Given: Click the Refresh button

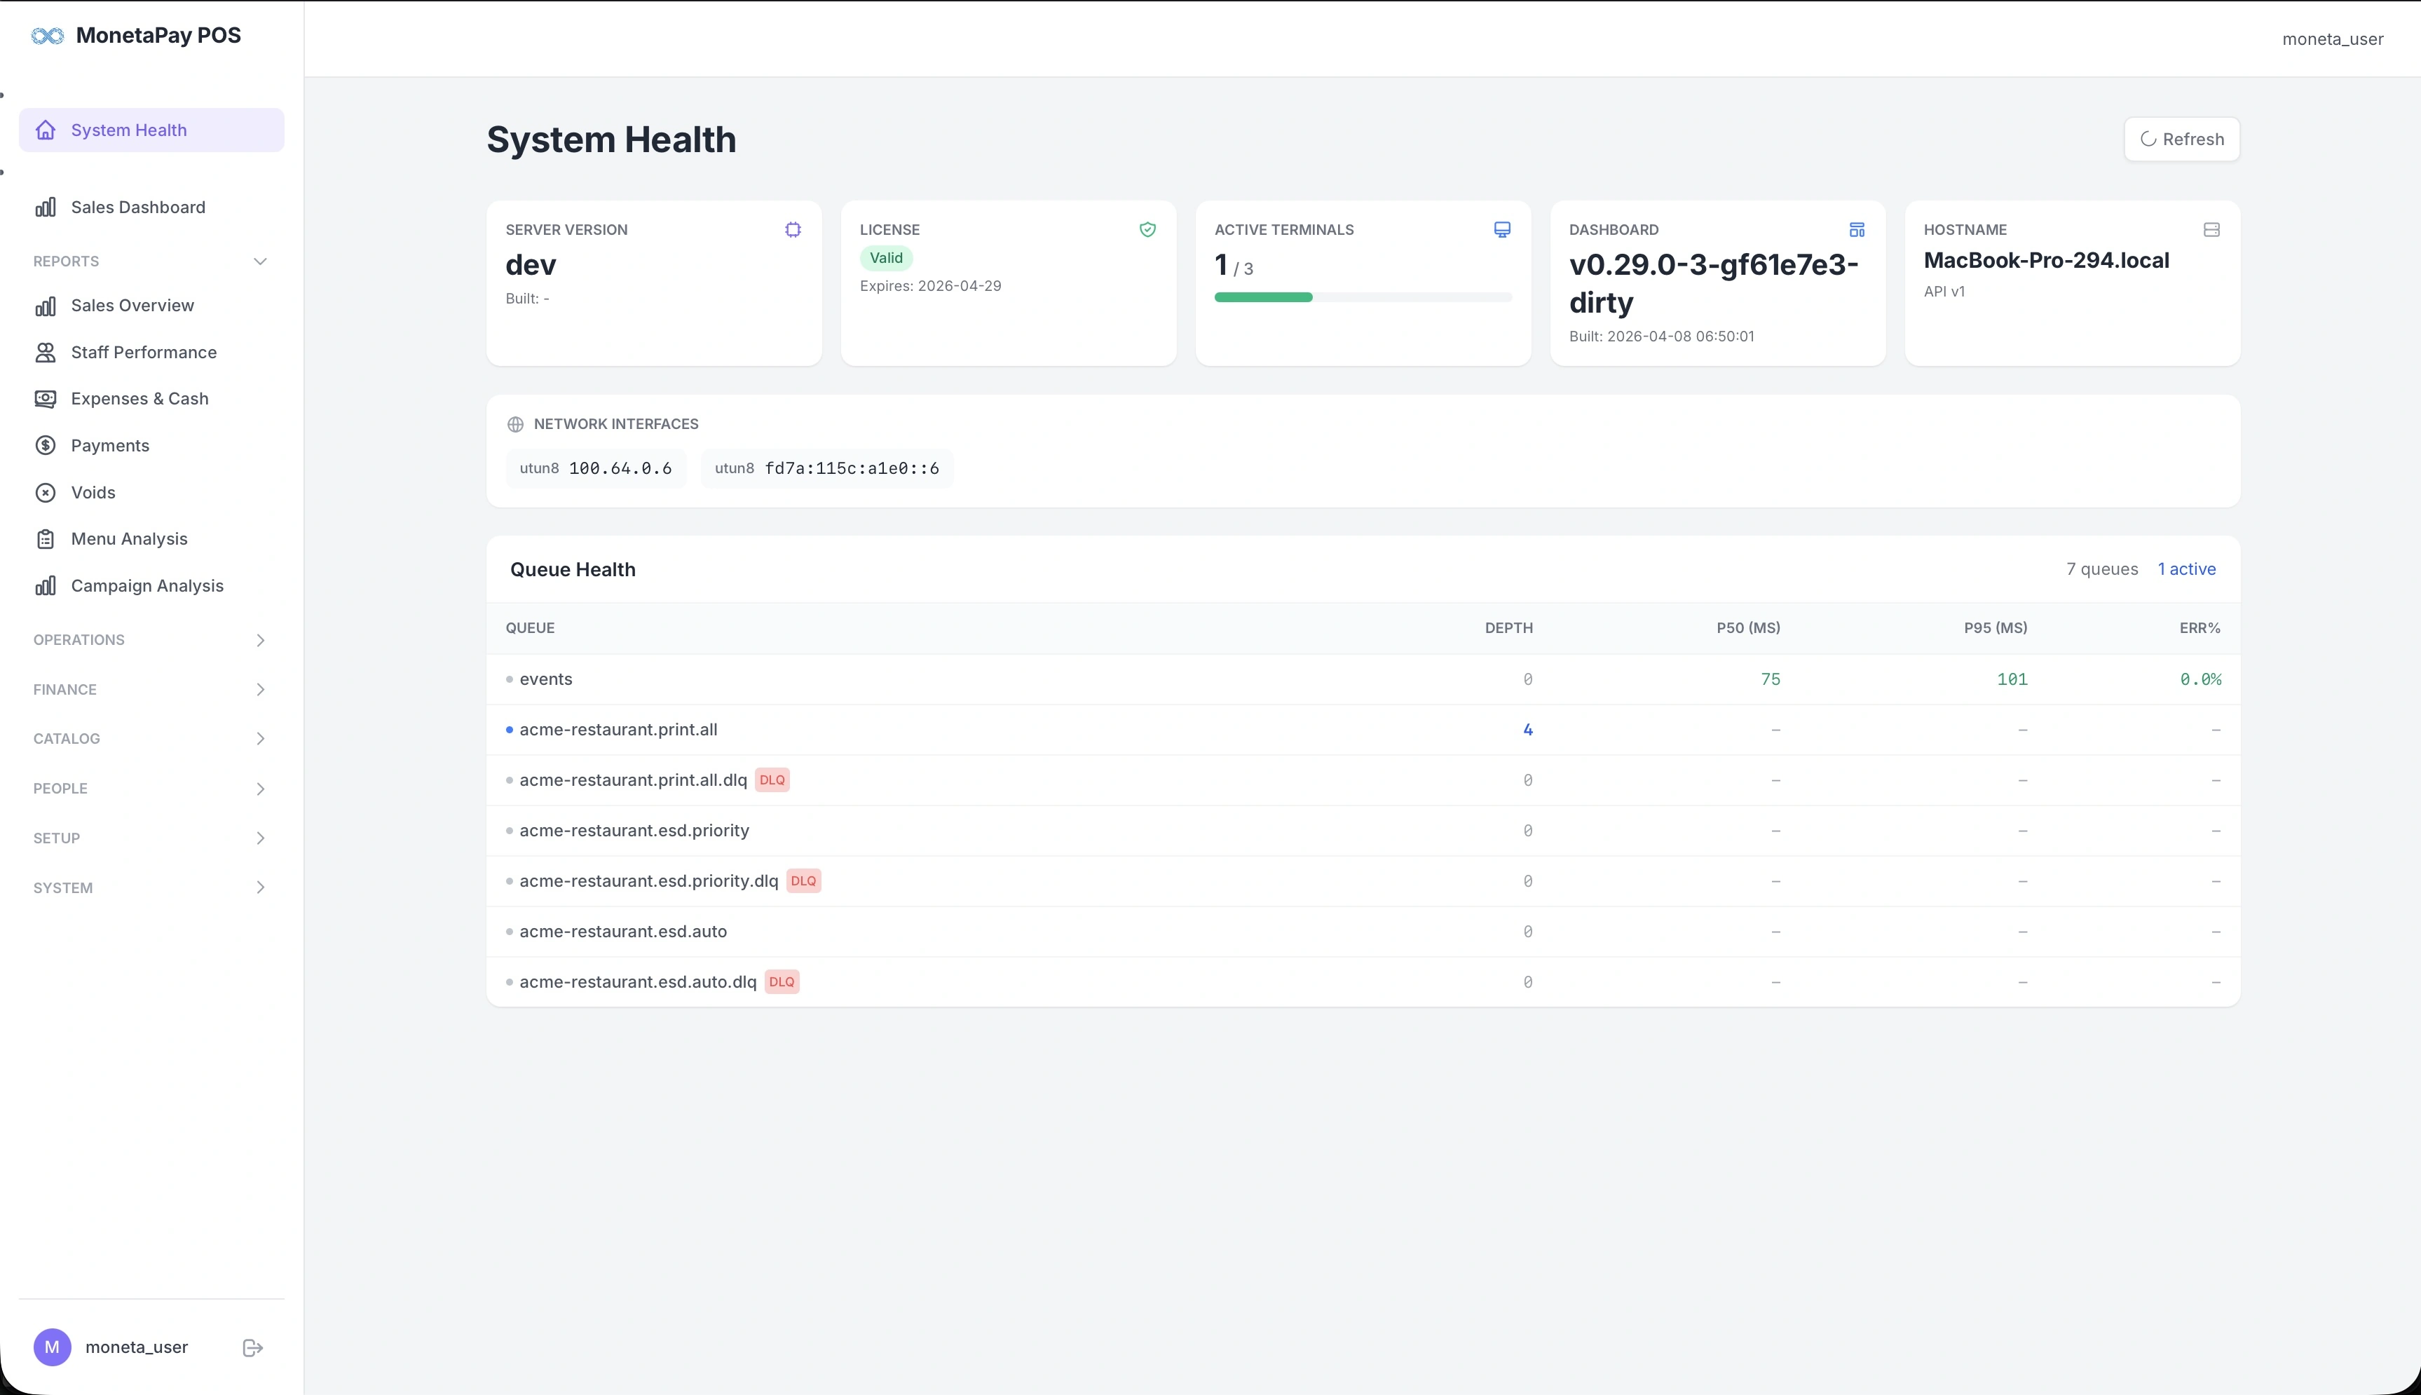Looking at the screenshot, I should pyautogui.click(x=2181, y=139).
